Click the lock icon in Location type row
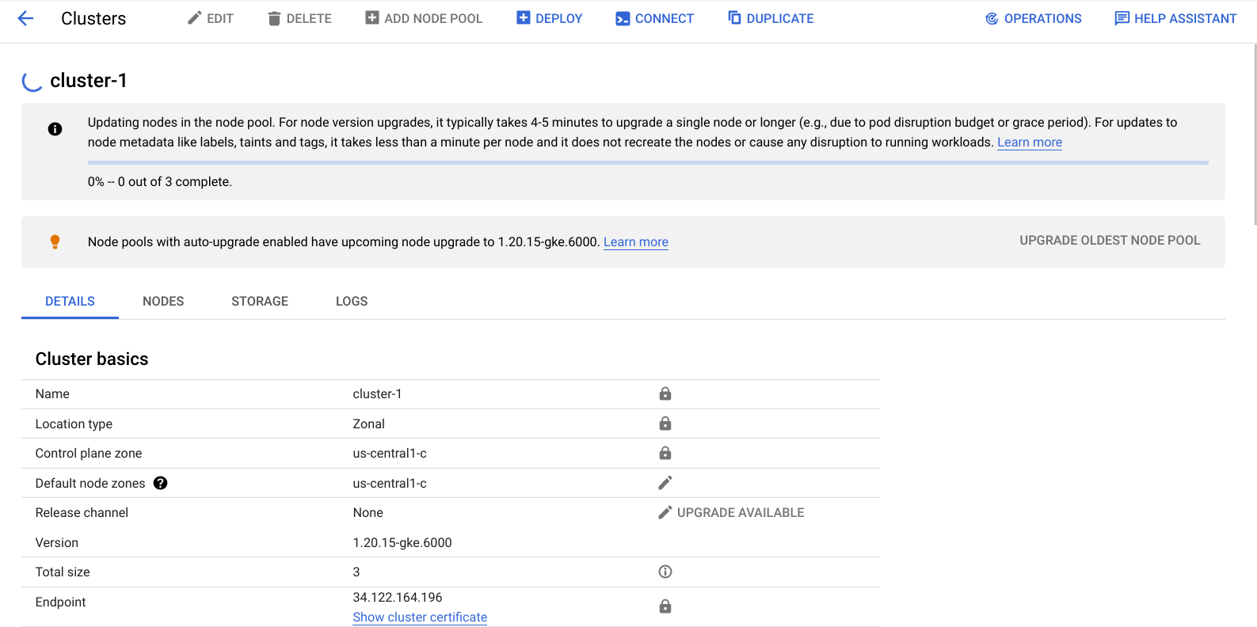This screenshot has height=627, width=1257. [665, 424]
